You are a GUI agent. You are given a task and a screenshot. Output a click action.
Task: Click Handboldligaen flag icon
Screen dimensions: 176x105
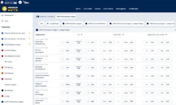pyautogui.click(x=2, y=50)
